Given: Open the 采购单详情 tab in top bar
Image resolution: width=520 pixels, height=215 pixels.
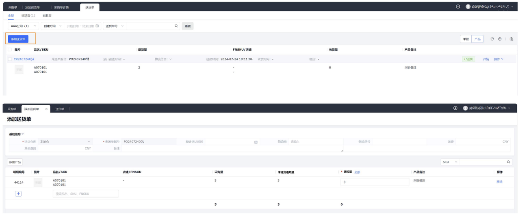Looking at the screenshot, I should 61,7.
